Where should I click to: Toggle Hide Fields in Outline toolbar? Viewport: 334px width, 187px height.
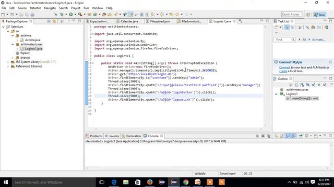[307, 85]
